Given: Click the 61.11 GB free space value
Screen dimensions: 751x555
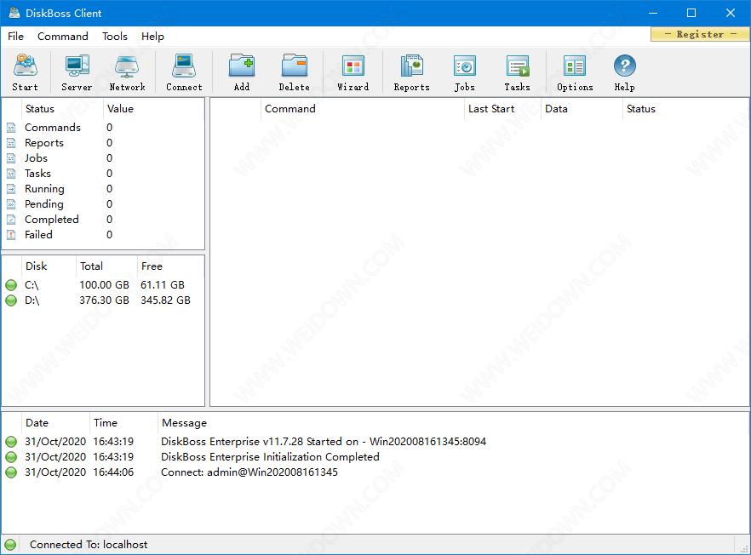Looking at the screenshot, I should point(163,285).
